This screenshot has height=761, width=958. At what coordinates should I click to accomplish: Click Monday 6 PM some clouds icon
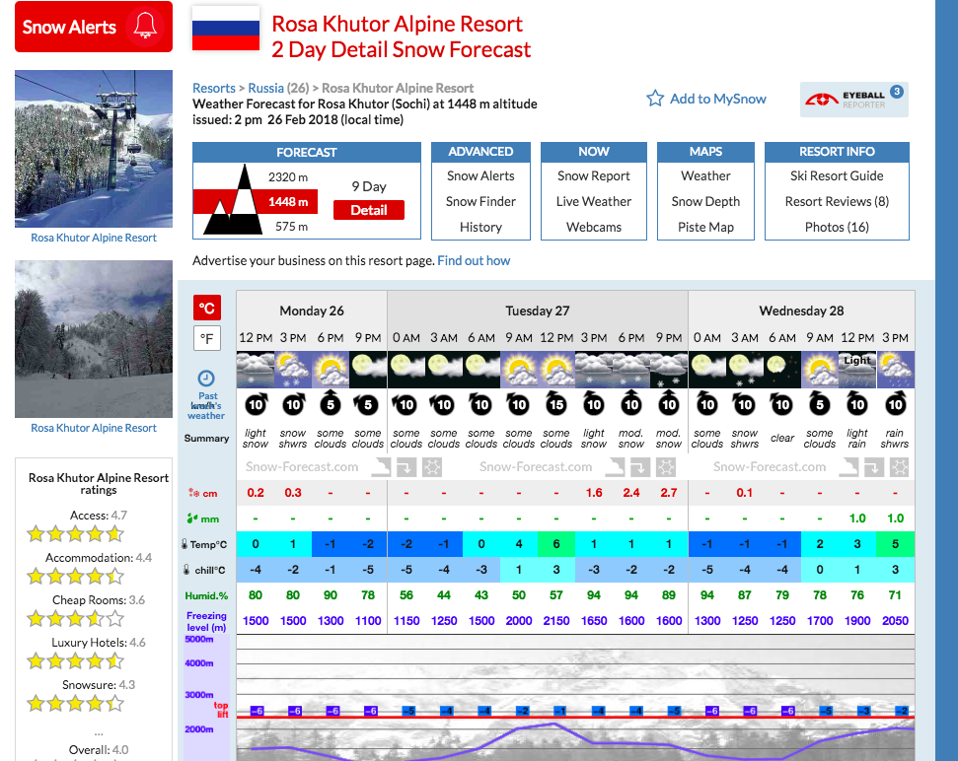click(x=331, y=370)
